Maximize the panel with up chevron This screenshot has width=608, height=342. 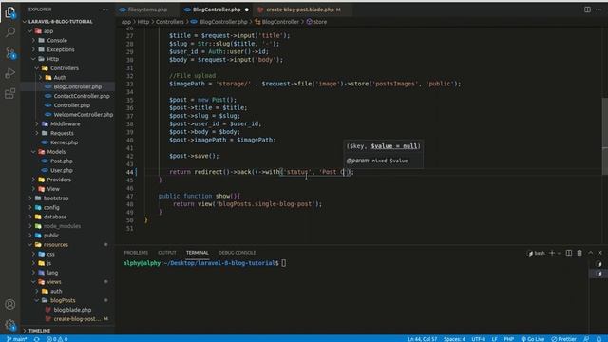coord(591,253)
